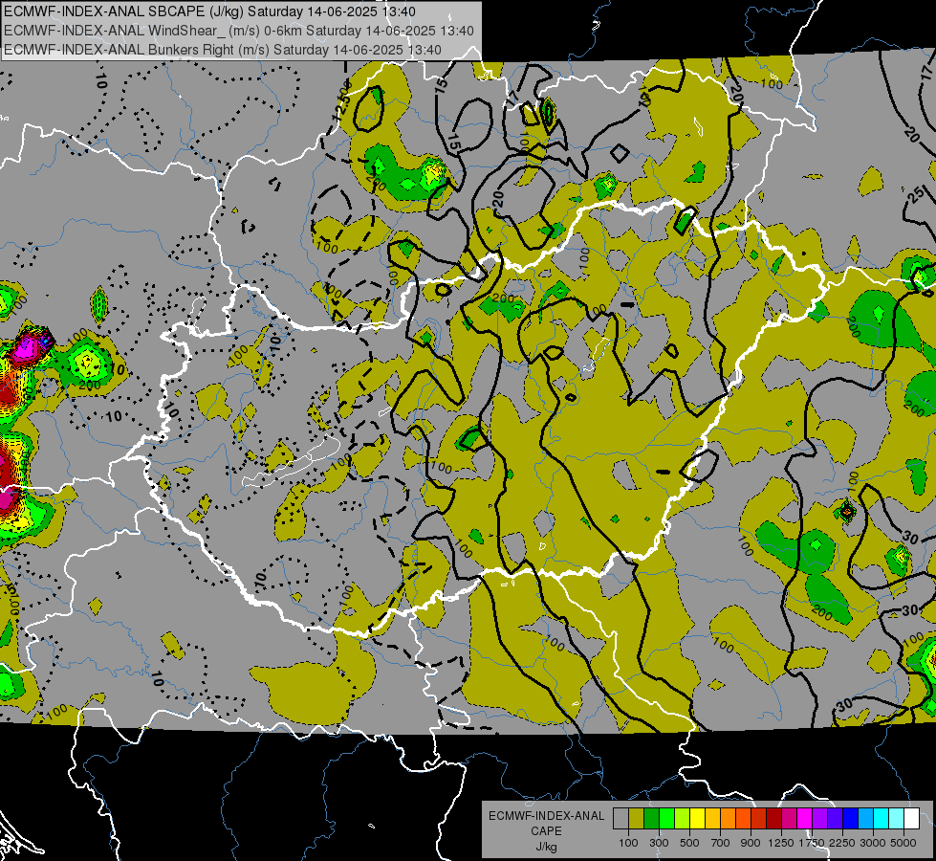Select the amber swatch left of 700
The image size is (936, 861).
[x=712, y=818]
